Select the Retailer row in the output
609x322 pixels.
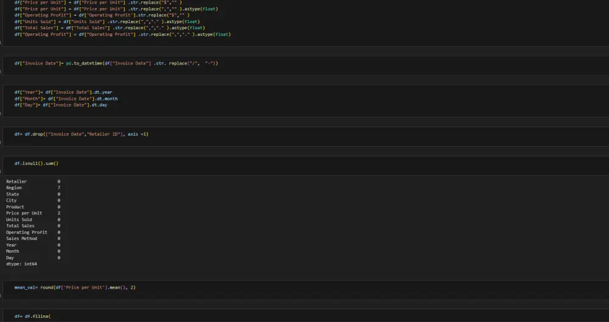(x=33, y=181)
